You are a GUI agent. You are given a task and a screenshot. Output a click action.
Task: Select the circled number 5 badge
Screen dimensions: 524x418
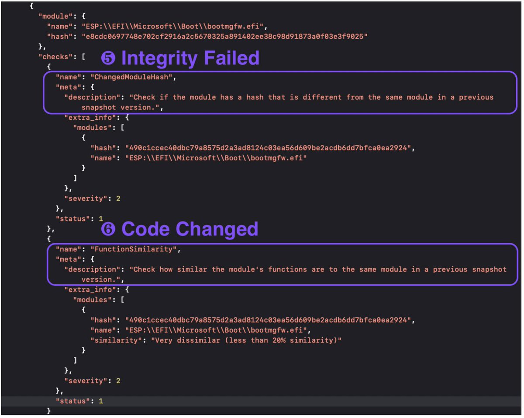(109, 58)
